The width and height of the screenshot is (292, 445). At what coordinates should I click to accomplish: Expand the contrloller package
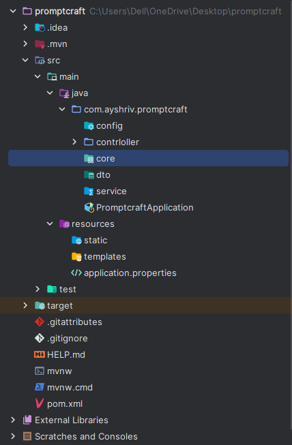click(x=74, y=142)
